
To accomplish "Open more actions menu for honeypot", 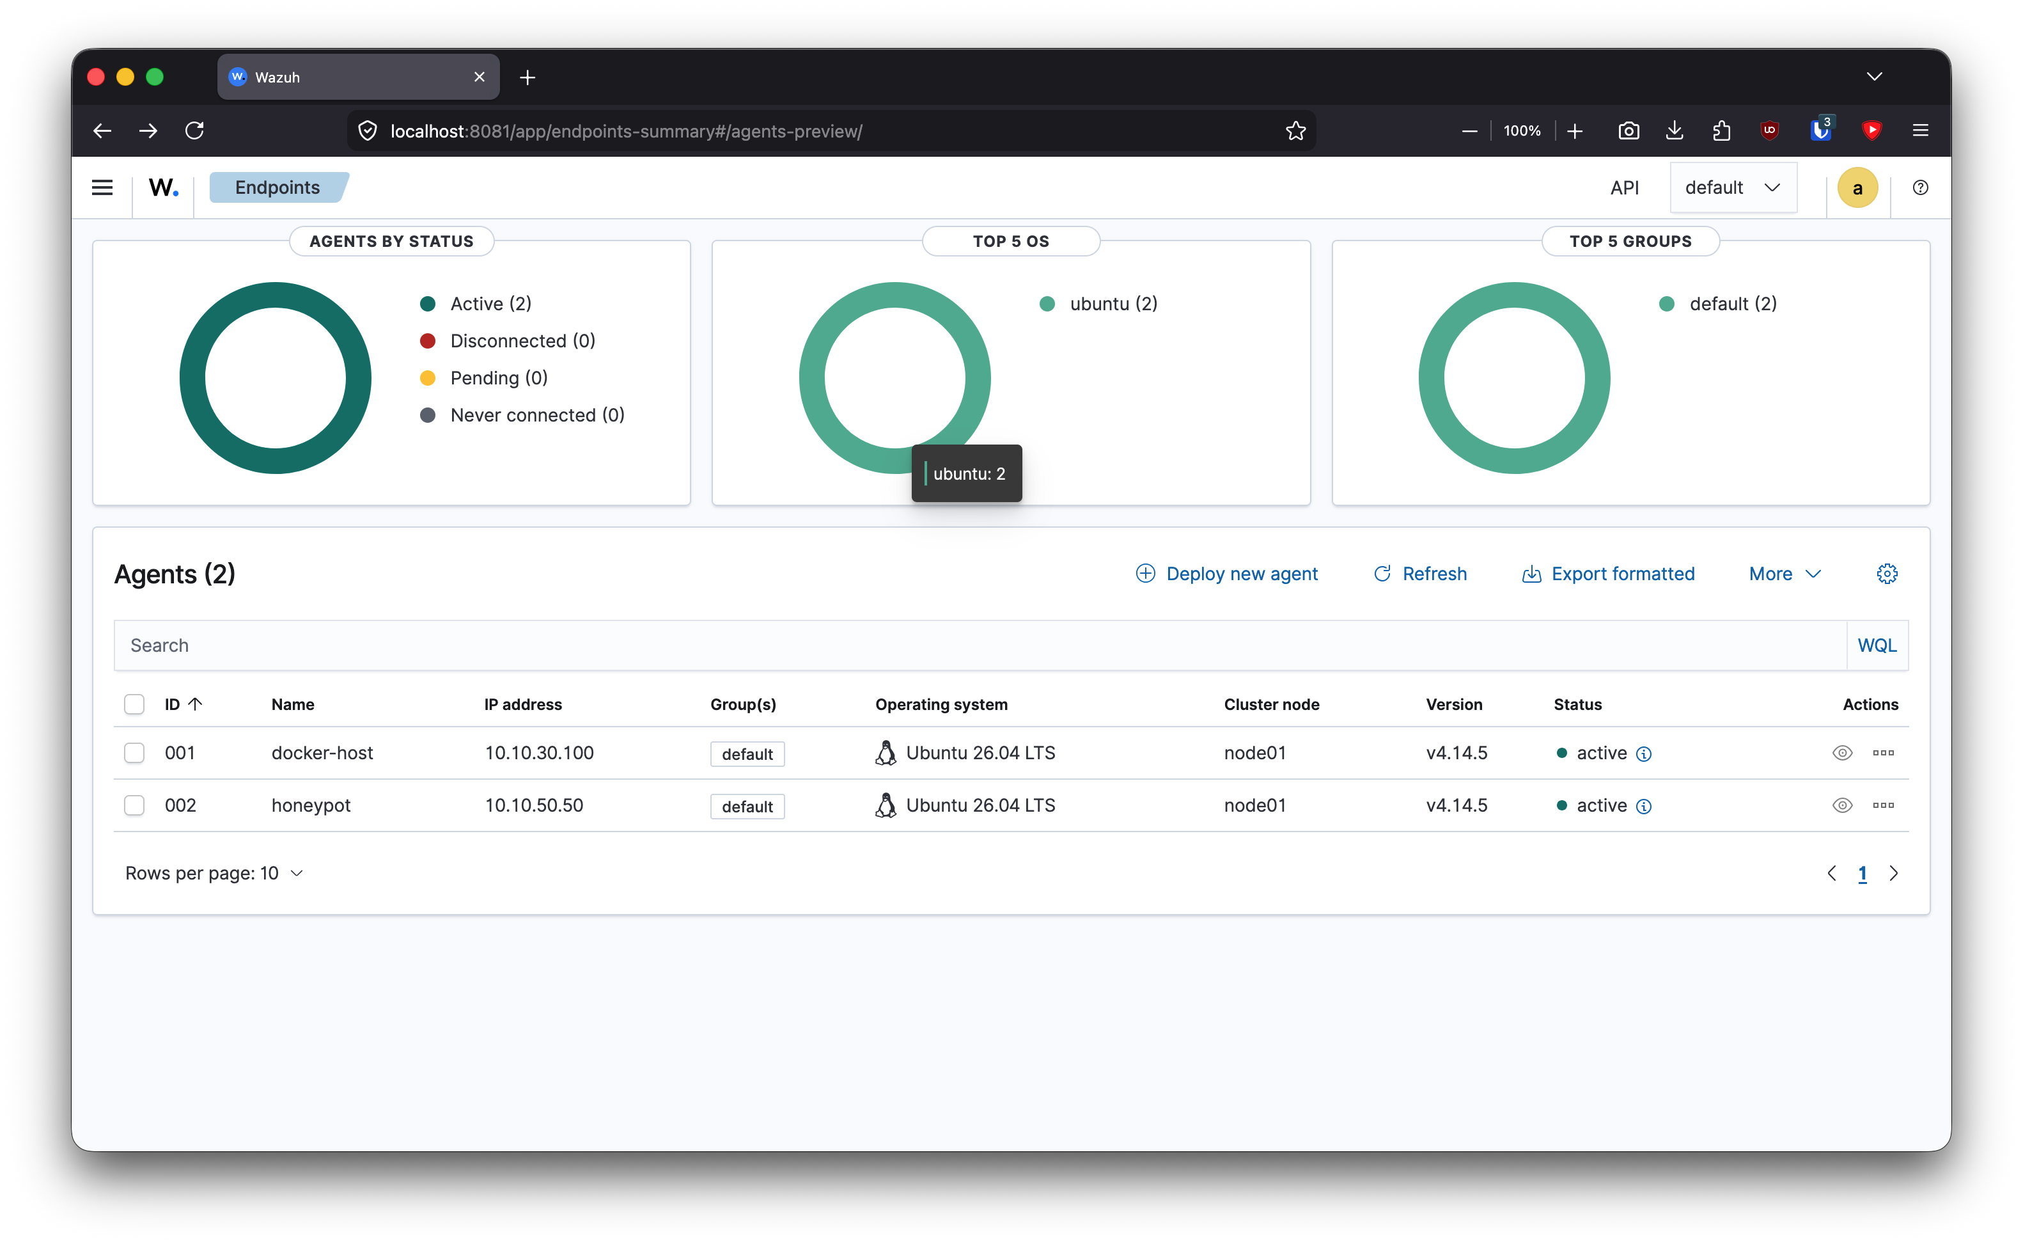I will pyautogui.click(x=1883, y=805).
